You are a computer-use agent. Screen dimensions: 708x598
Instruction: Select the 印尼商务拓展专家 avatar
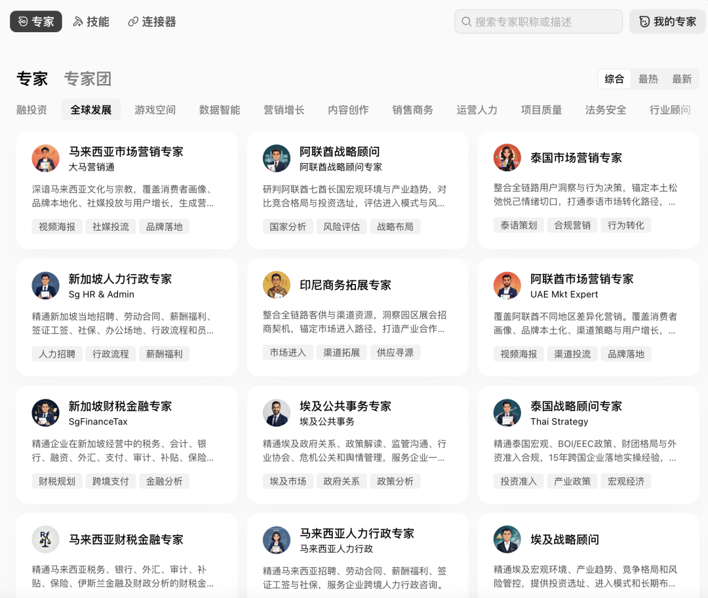point(277,285)
